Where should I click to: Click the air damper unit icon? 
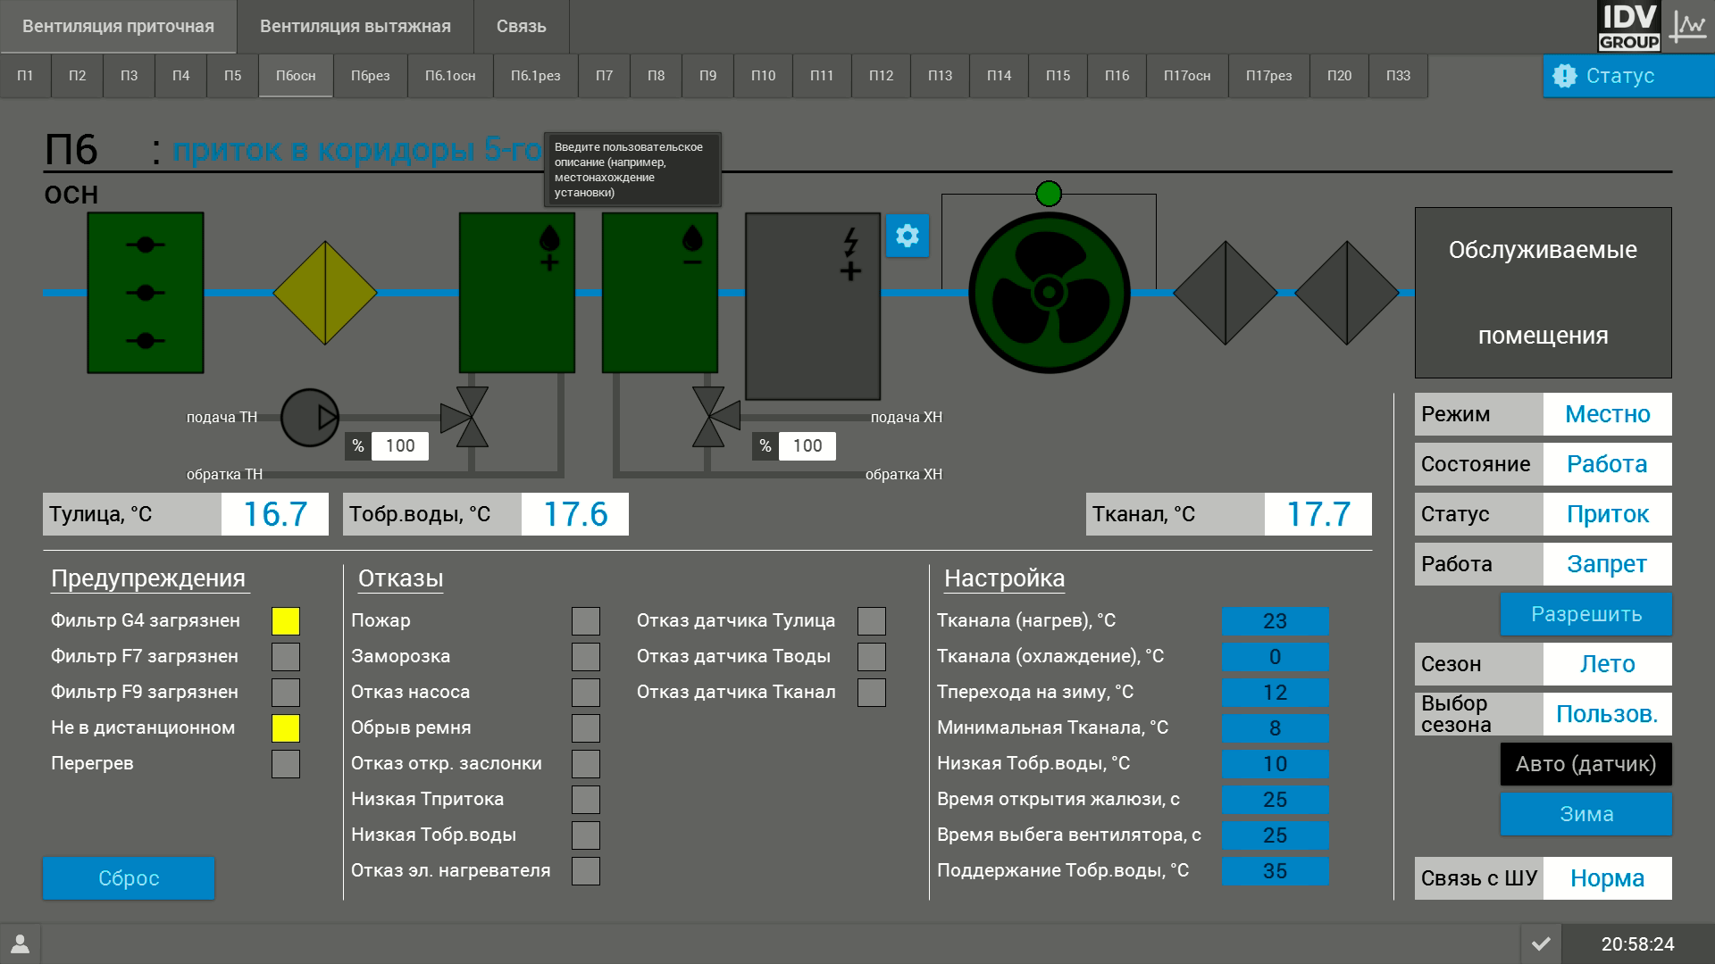coord(146,293)
